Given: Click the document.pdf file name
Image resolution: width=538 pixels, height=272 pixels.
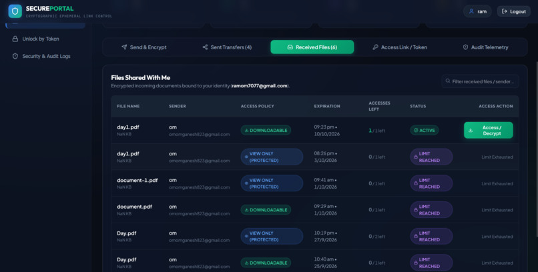Looking at the screenshot, I should tap(135, 207).
